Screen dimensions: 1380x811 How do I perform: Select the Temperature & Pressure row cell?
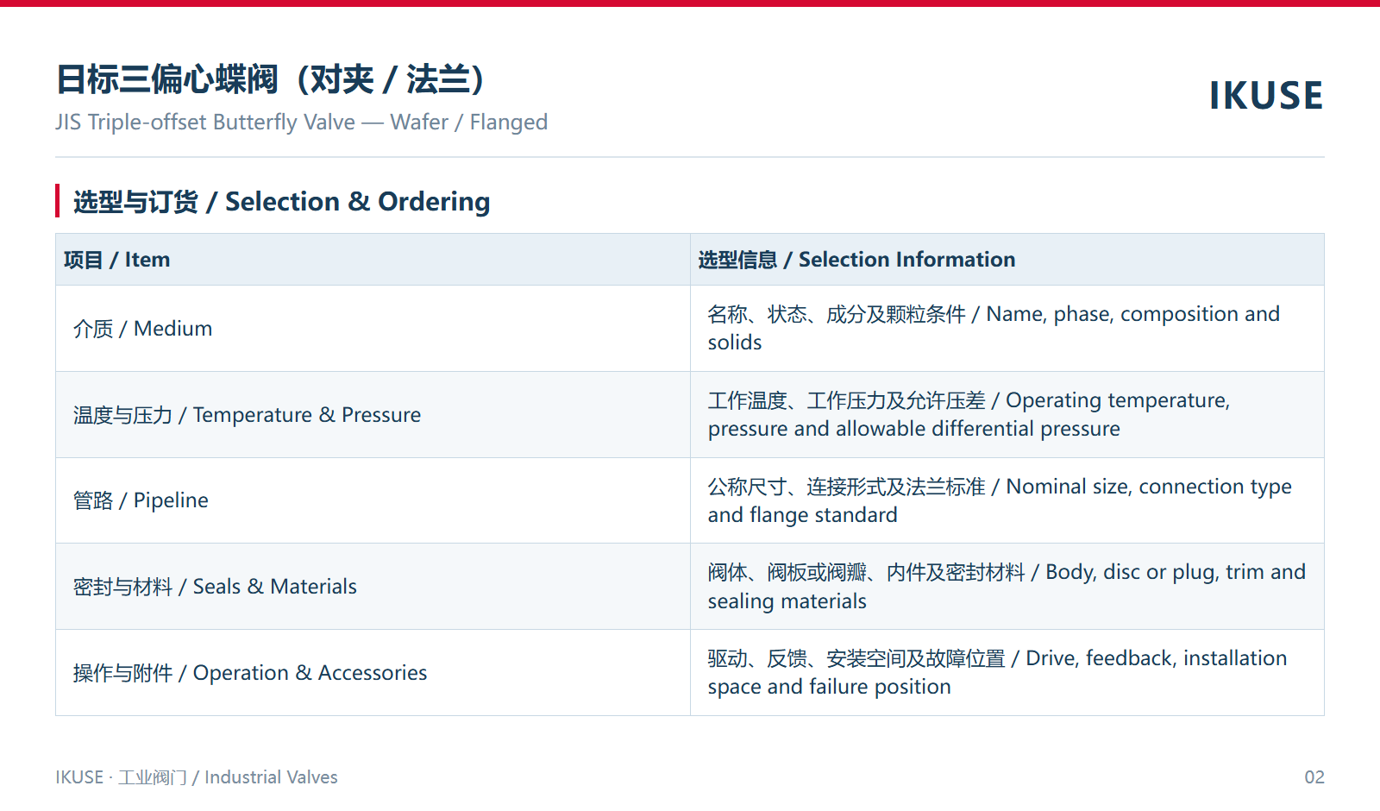[x=373, y=415]
